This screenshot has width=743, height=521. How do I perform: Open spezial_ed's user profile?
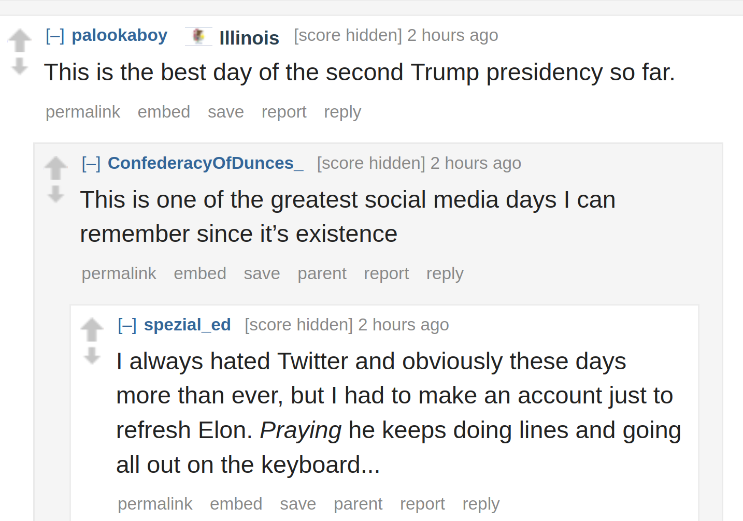[x=188, y=325]
